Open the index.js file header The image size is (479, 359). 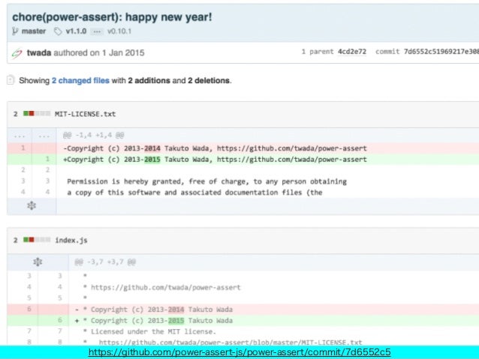71,241
